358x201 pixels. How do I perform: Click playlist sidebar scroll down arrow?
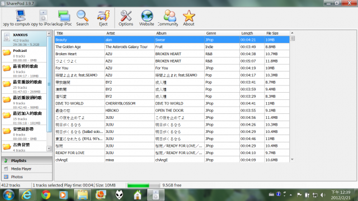(49, 149)
